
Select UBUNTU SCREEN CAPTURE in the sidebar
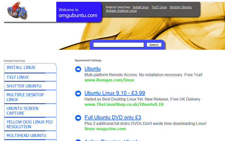[x=30, y=111]
